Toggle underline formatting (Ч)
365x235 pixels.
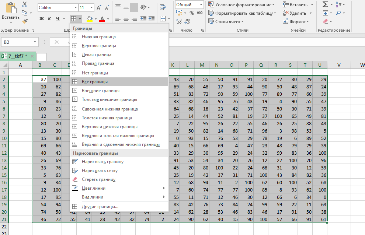pyautogui.click(x=58, y=19)
